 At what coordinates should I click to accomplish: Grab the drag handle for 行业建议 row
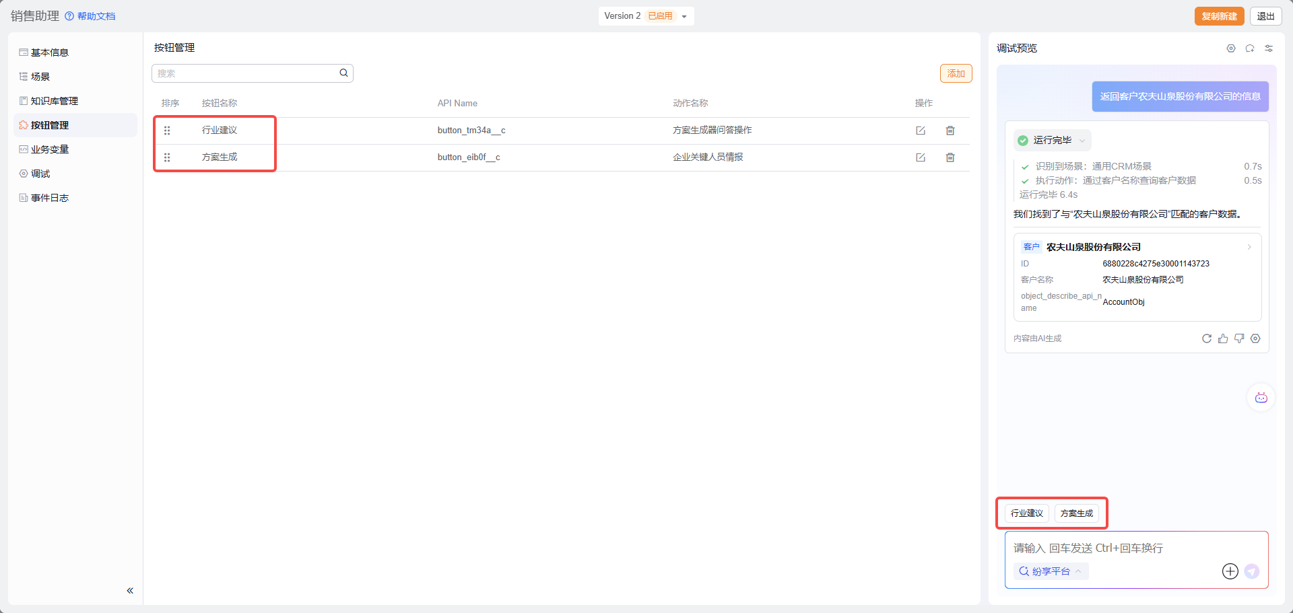[x=167, y=131]
